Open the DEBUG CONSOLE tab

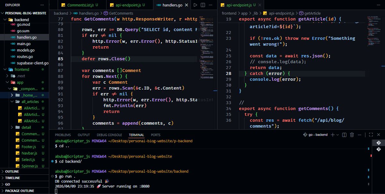tap(109, 135)
